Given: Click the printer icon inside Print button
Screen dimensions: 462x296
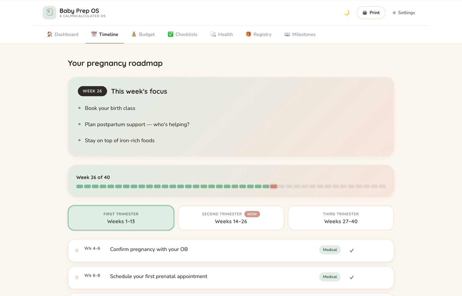Looking at the screenshot, I should (365, 13).
